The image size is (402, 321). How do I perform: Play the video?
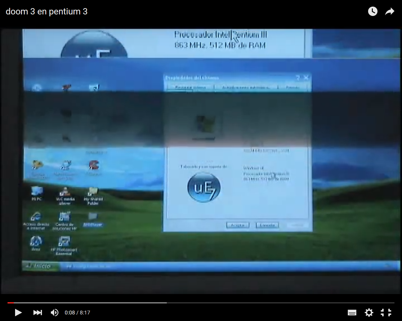18,313
